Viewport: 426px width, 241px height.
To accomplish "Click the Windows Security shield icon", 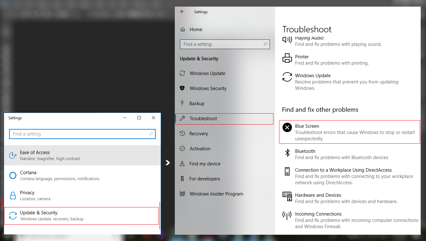I will pyautogui.click(x=182, y=88).
